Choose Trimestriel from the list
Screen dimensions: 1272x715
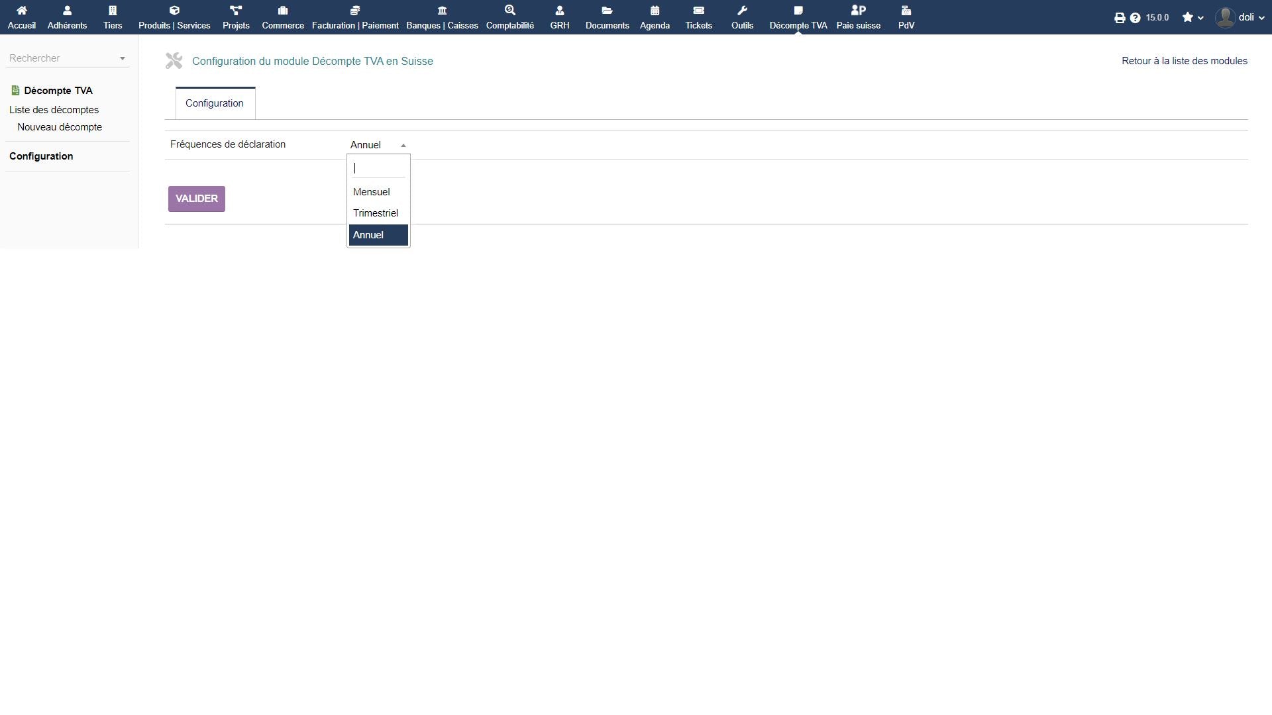376,213
